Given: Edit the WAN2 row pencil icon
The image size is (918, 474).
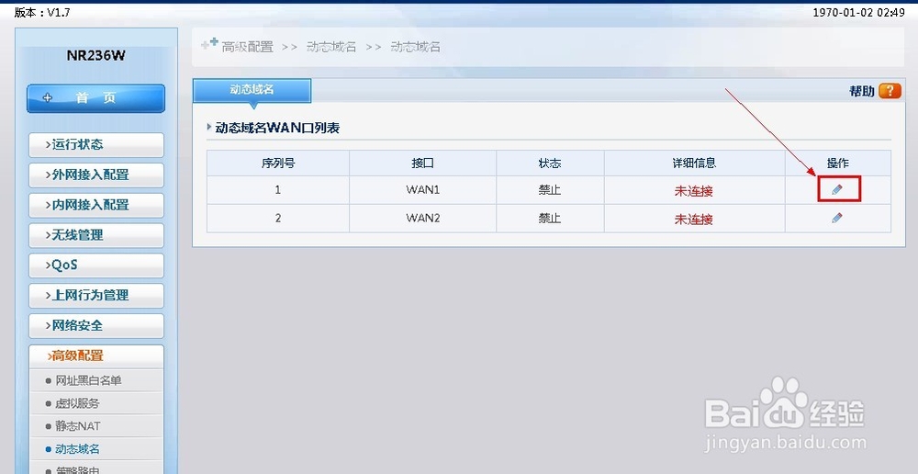Looking at the screenshot, I should click(837, 218).
